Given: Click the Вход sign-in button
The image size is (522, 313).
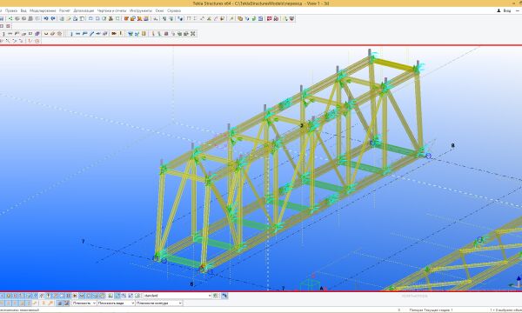Looking at the screenshot, I should point(504,10).
